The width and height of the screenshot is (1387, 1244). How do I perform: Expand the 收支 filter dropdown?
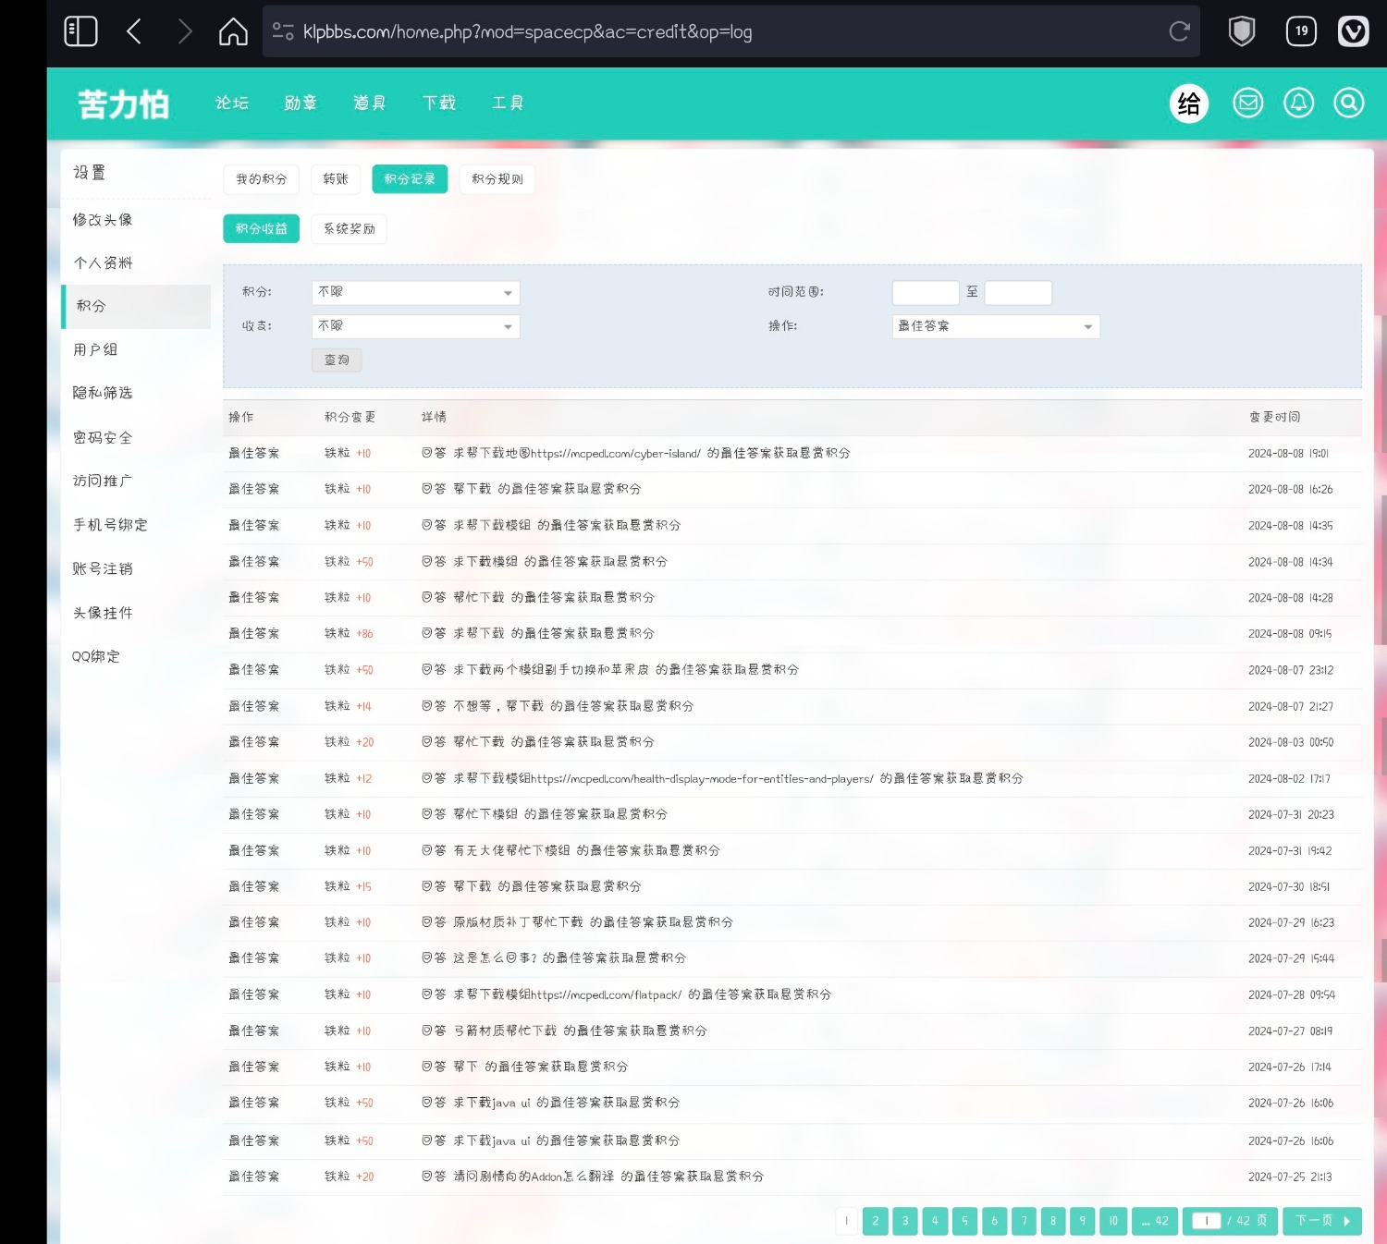(416, 326)
